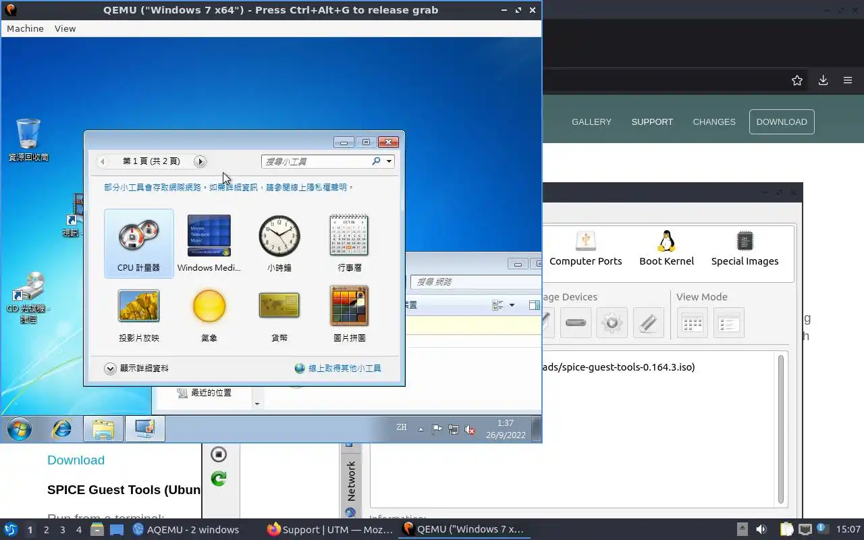
Task: Switch AQEMU view mode to list
Action: pos(728,323)
